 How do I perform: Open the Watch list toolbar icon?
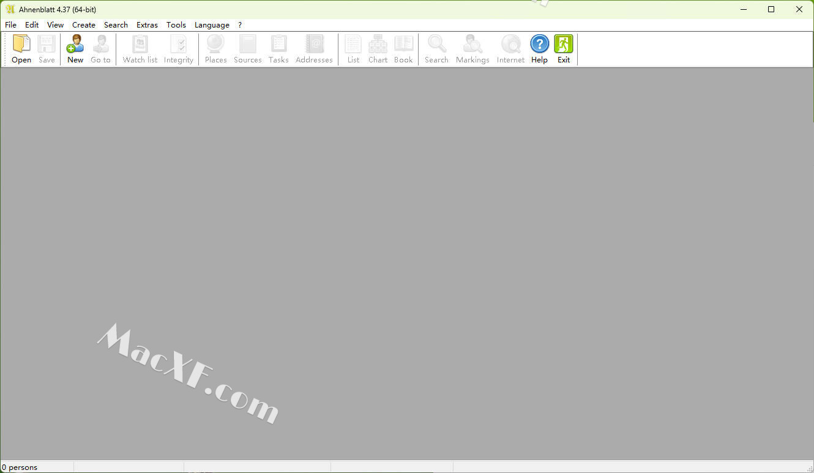(140, 45)
